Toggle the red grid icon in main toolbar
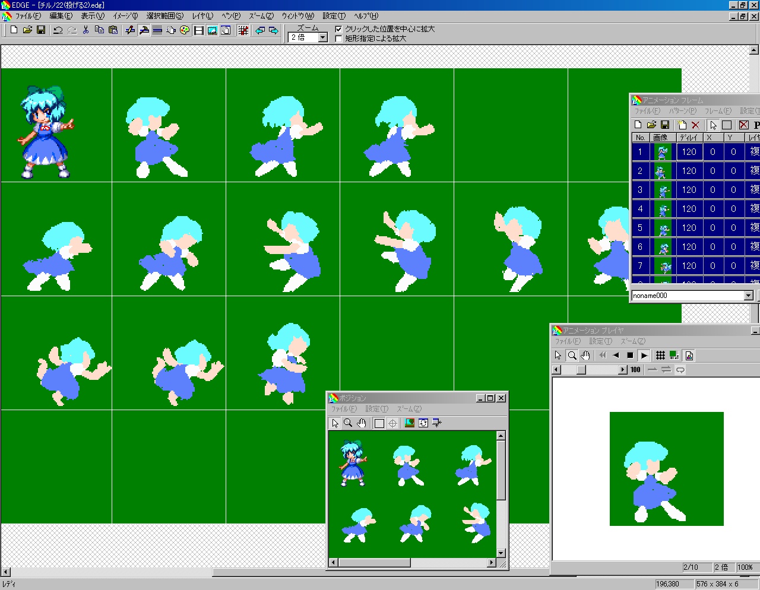Screen dimensions: 760x590 coord(243,30)
